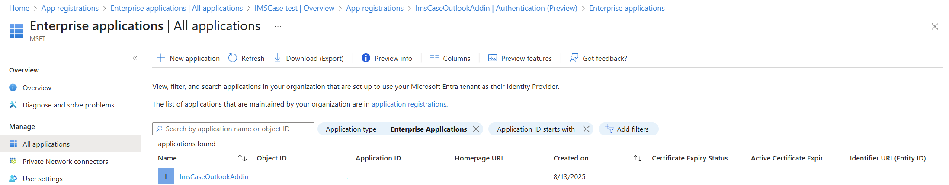The height and width of the screenshot is (185, 949).
Task: Click Active Certificate Expiry column header
Action: click(x=790, y=158)
